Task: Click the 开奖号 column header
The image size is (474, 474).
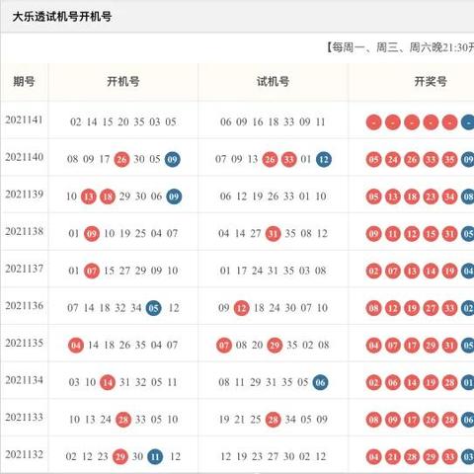Action: click(431, 81)
